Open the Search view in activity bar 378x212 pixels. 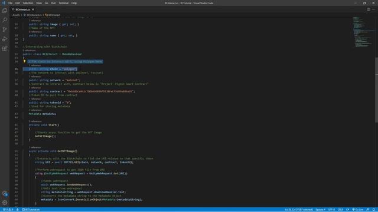[5, 20]
